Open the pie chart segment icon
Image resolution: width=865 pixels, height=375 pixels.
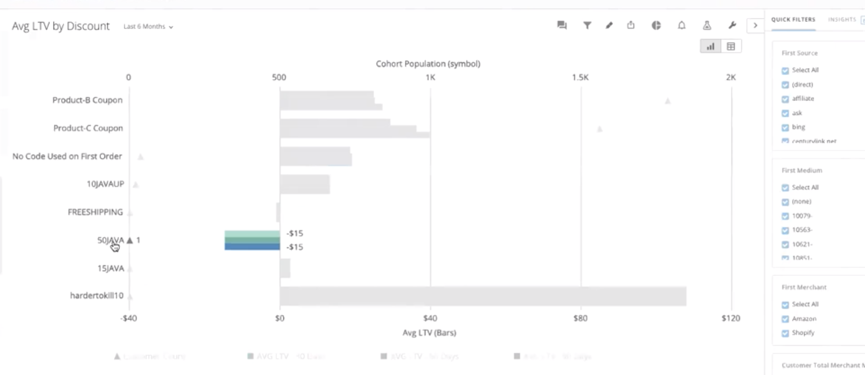click(656, 26)
